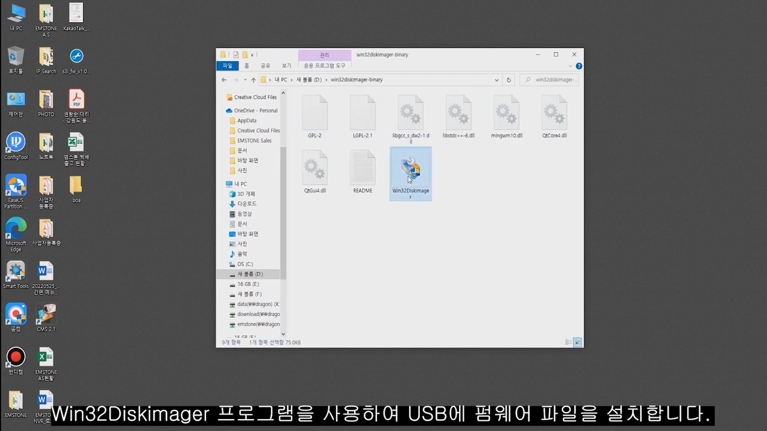Switch to large icons view layout icon
The image size is (767, 431).
pos(578,342)
